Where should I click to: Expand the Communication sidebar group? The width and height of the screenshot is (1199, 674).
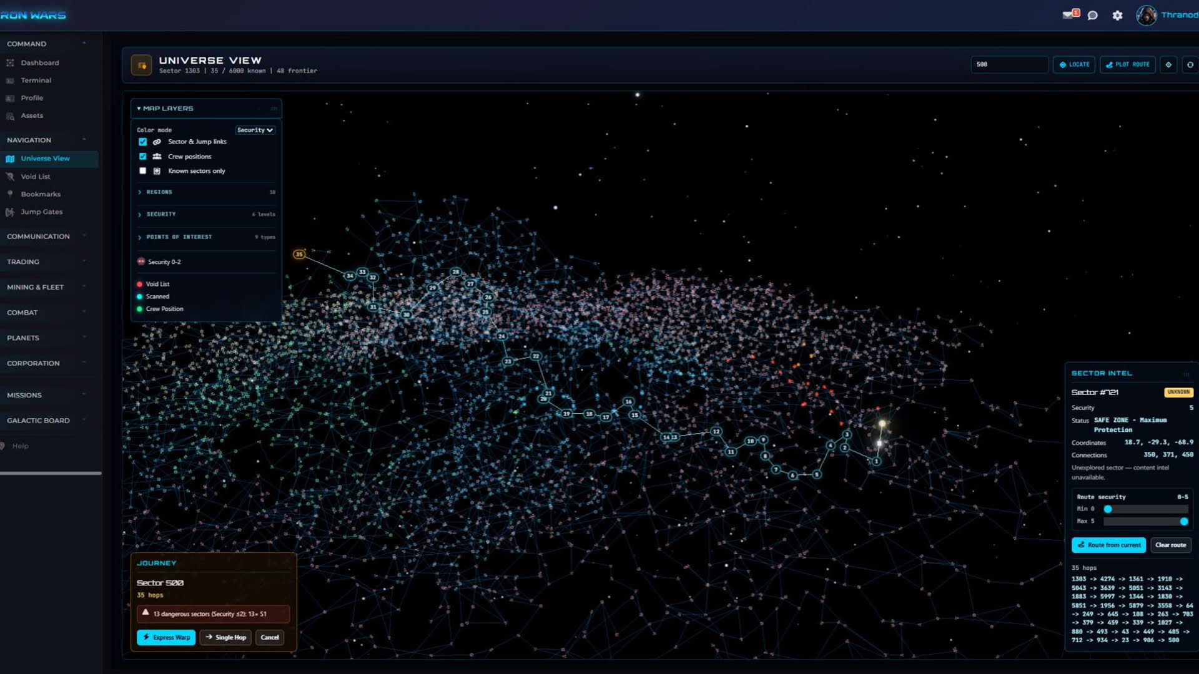47,237
